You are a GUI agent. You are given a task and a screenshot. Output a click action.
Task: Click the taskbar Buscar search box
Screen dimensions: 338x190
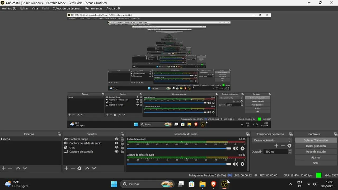click(x=147, y=184)
